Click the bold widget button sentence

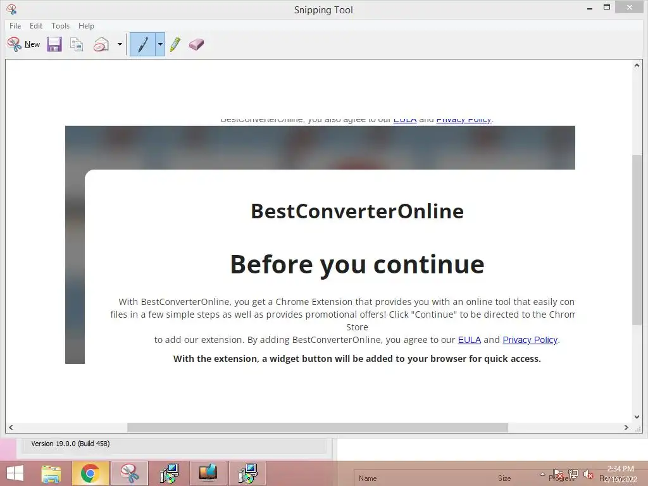[357, 359]
